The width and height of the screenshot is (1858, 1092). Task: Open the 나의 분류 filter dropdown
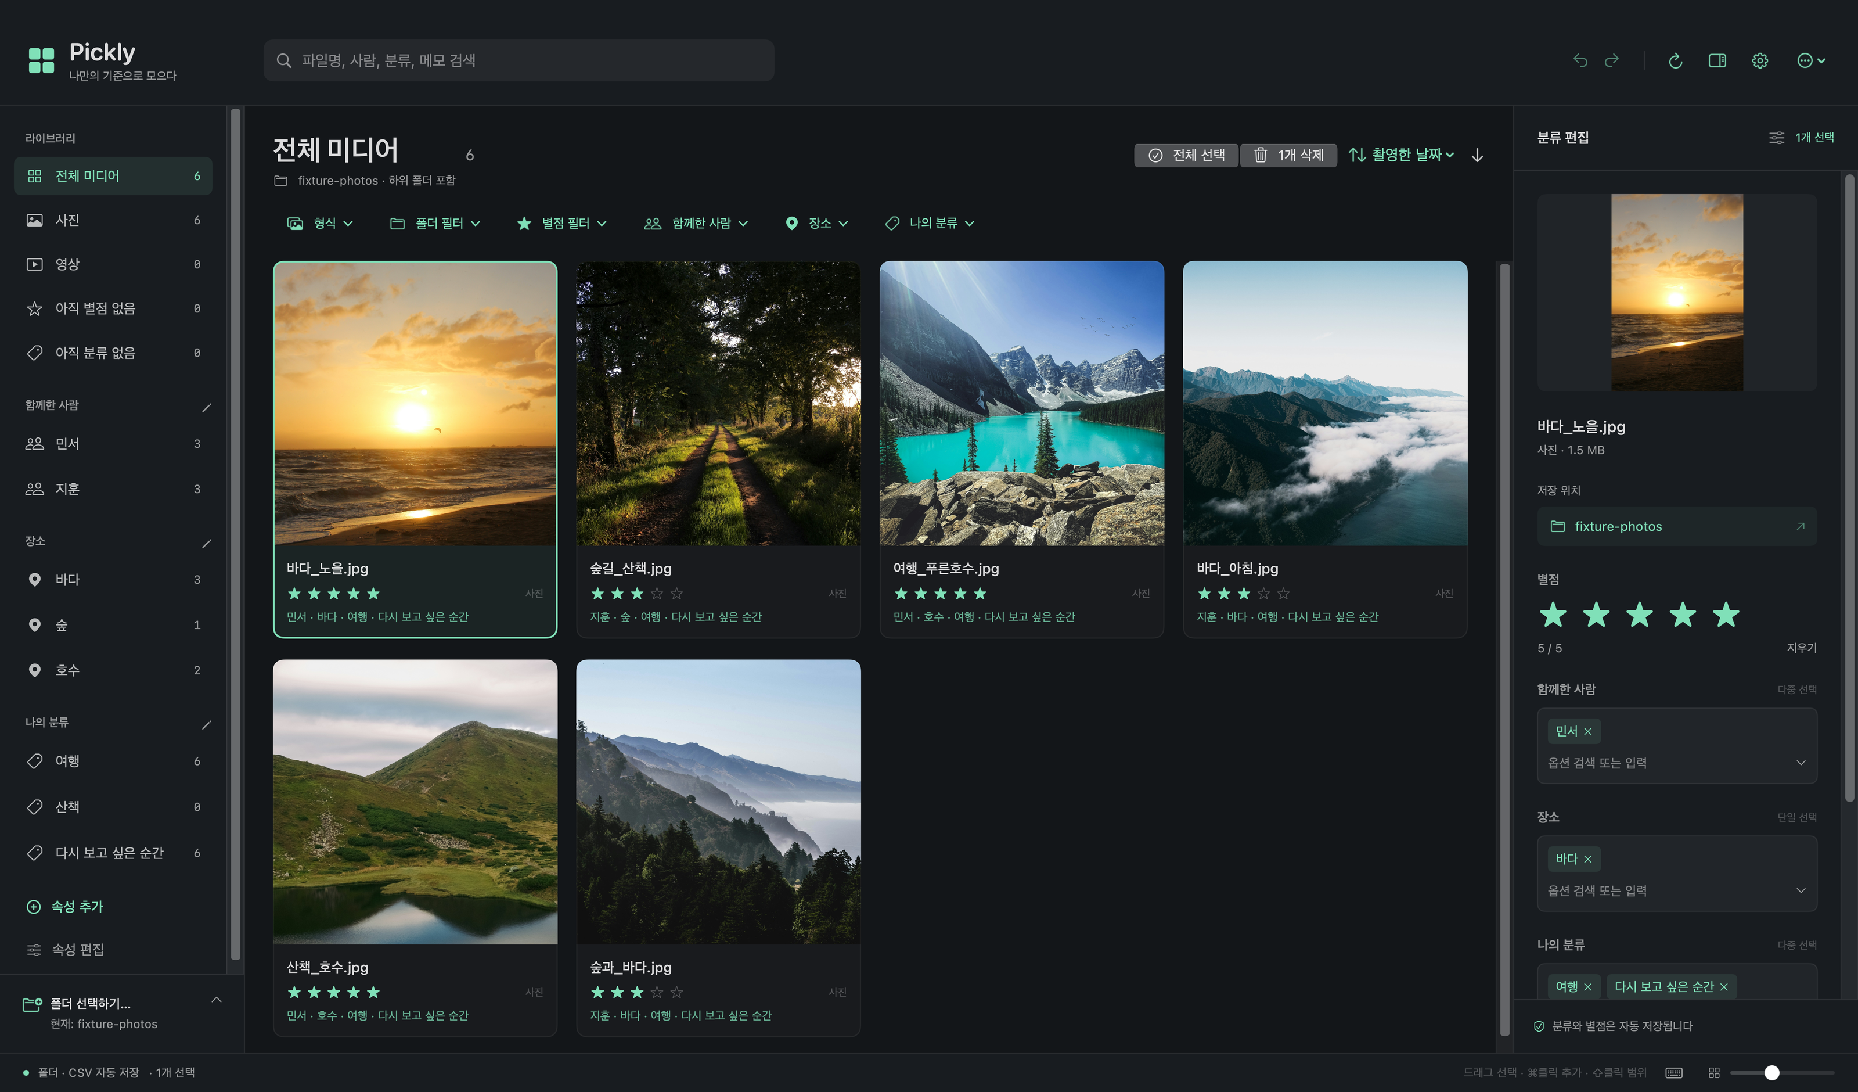click(x=930, y=223)
